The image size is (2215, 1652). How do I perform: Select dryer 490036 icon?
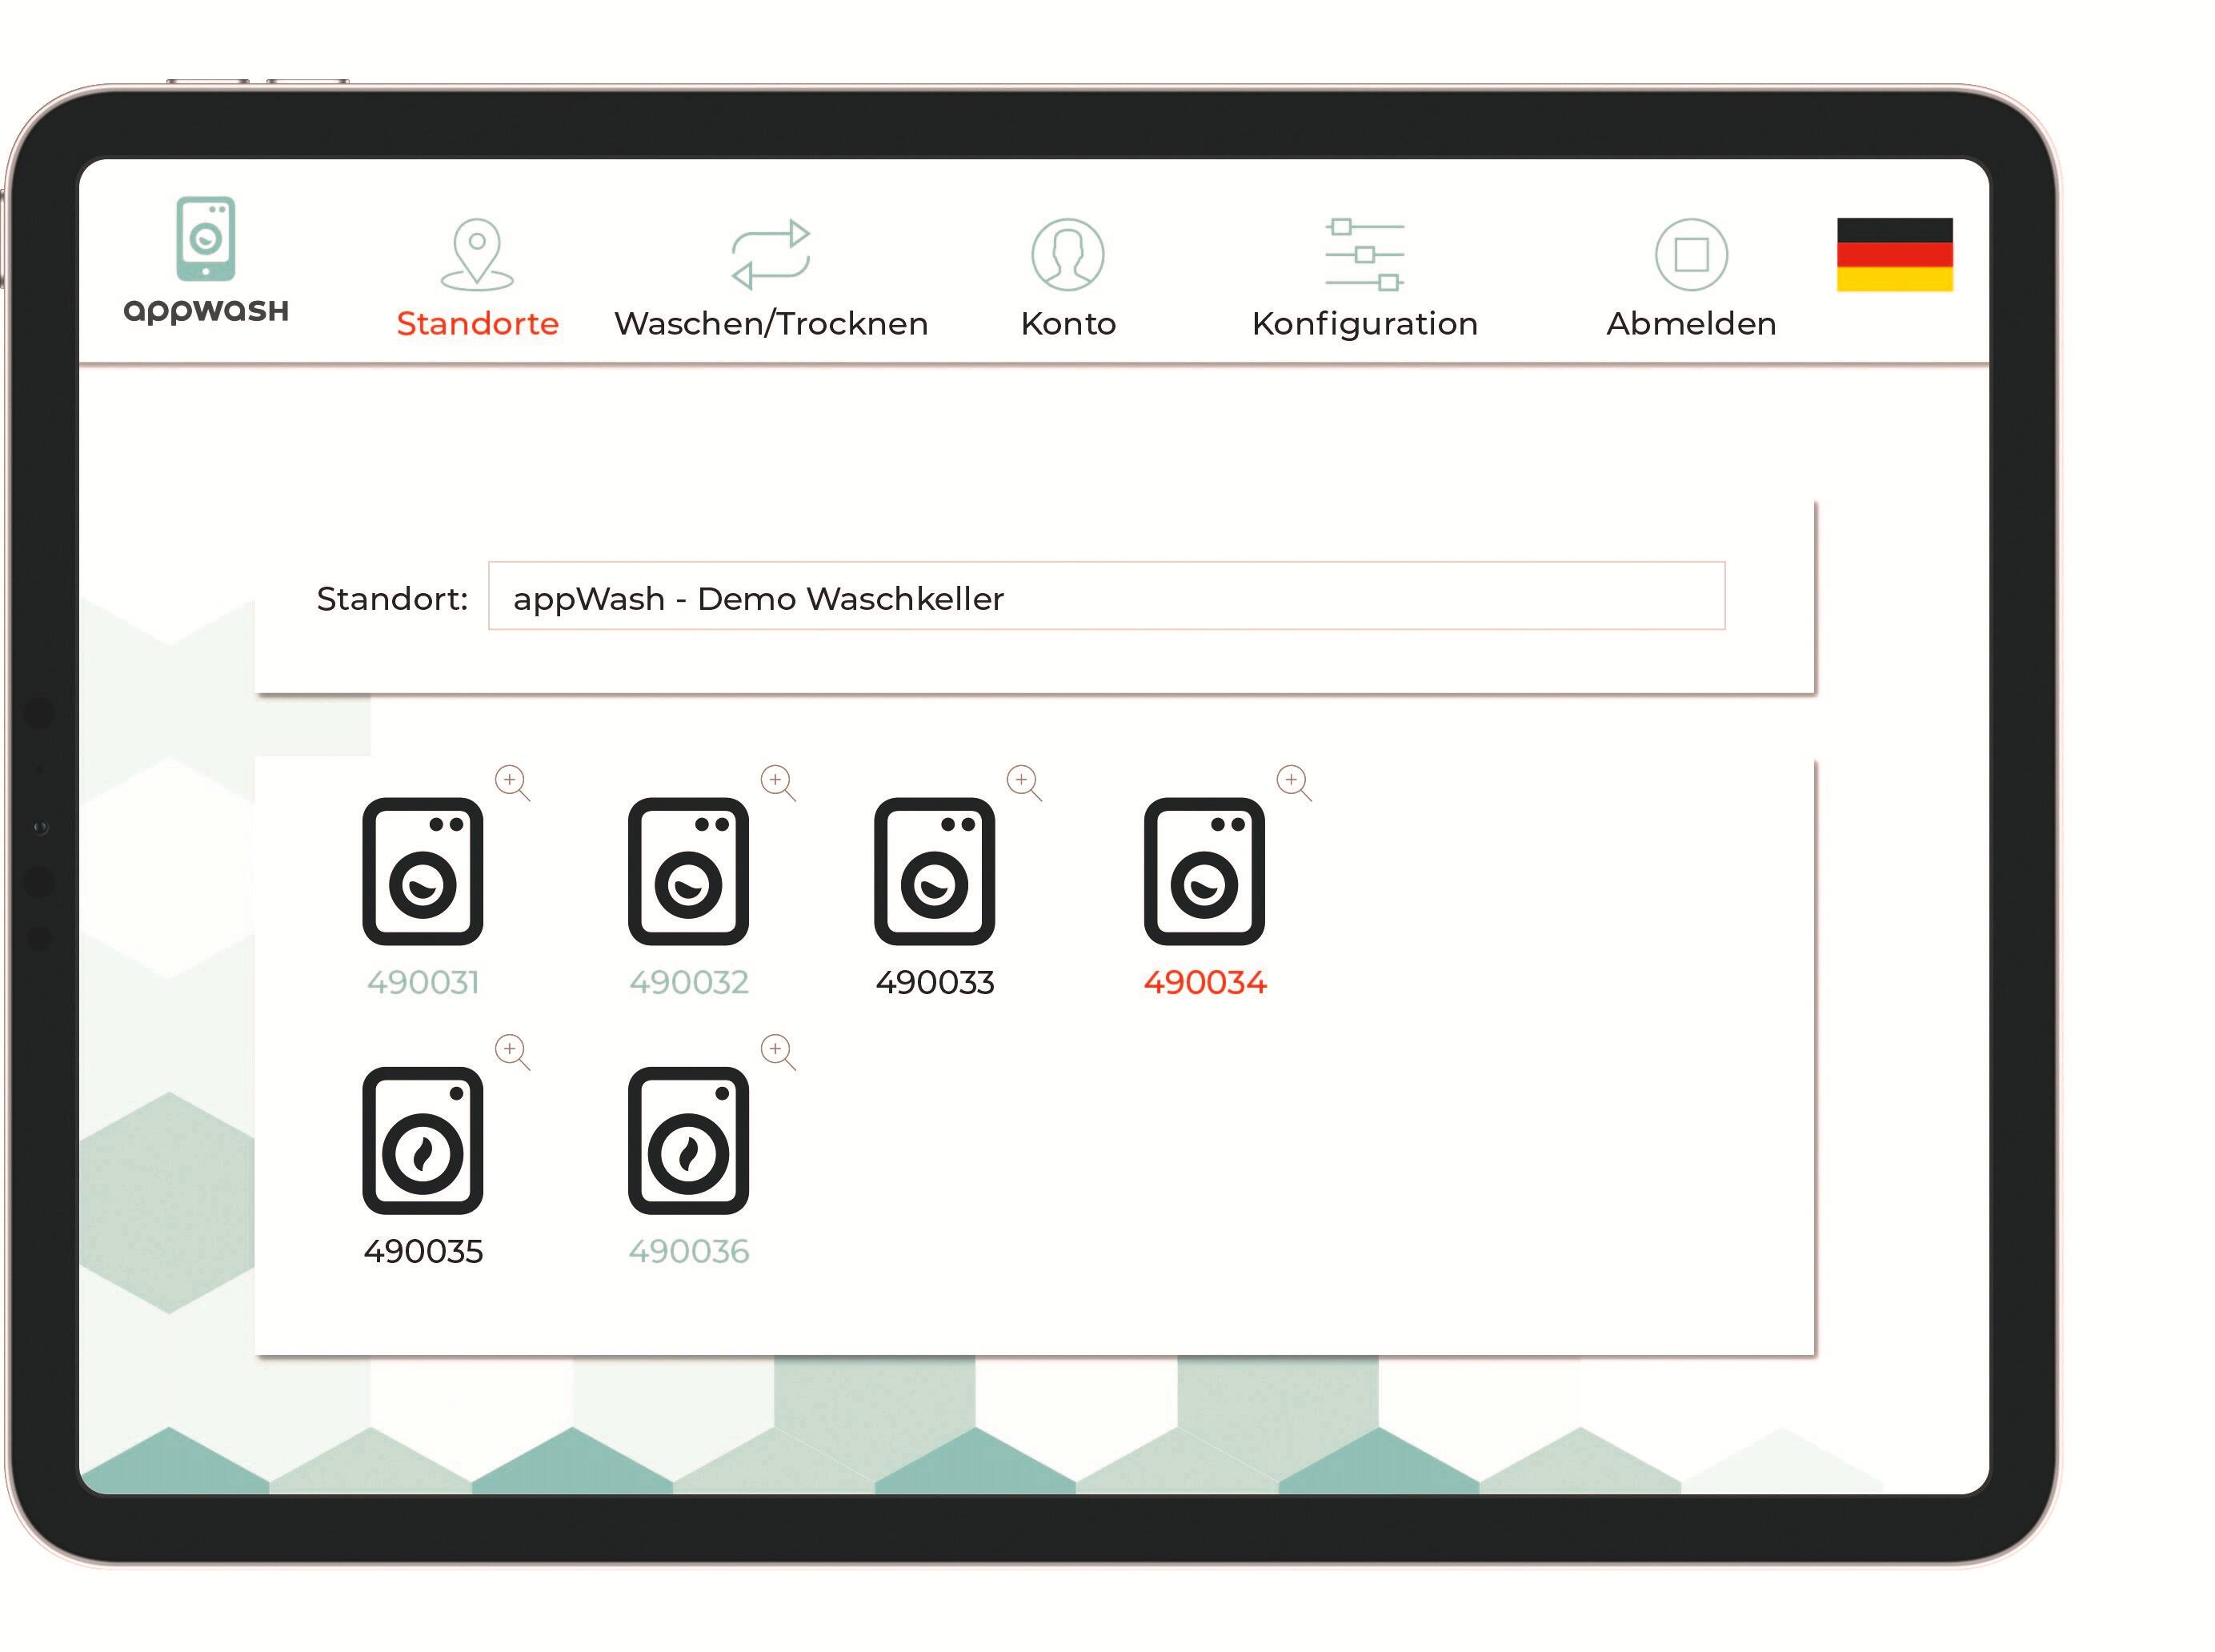687,1140
